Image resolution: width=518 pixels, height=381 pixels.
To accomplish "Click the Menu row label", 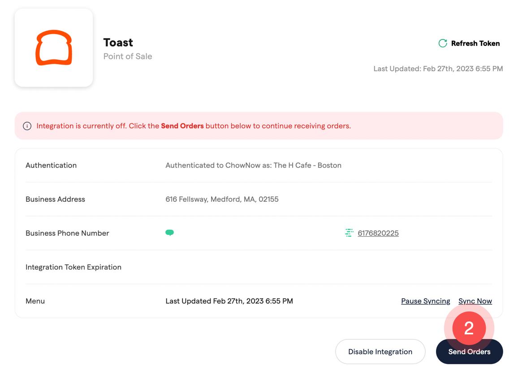I will [35, 301].
